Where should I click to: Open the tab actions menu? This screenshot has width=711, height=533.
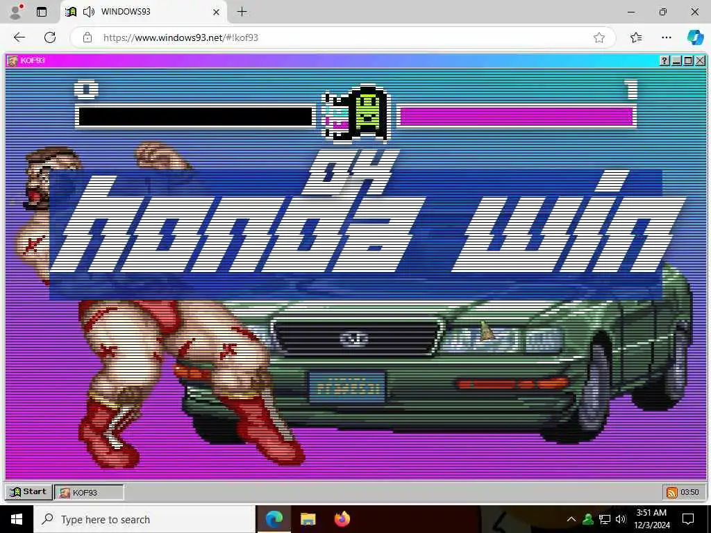coord(41,12)
